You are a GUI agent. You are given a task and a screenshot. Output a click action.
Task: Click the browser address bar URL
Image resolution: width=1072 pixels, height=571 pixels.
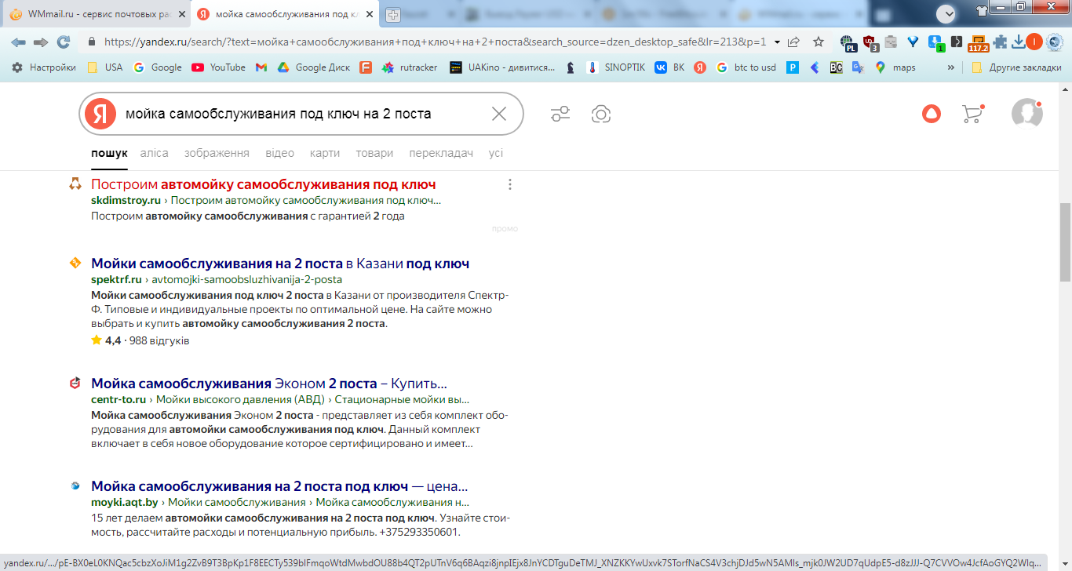[x=435, y=42]
